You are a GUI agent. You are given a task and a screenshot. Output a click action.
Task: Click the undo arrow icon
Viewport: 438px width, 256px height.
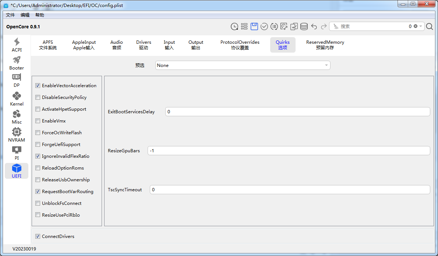tap(314, 26)
